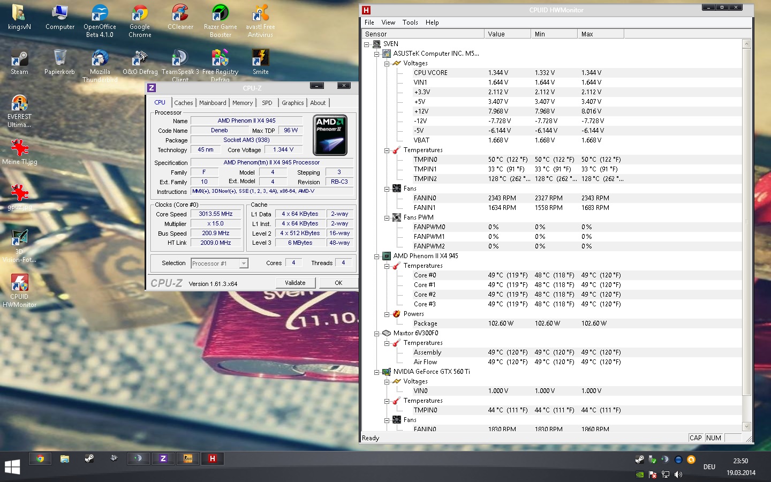Launch the Smite desktop shortcut
The image size is (771, 482).
coord(260,62)
